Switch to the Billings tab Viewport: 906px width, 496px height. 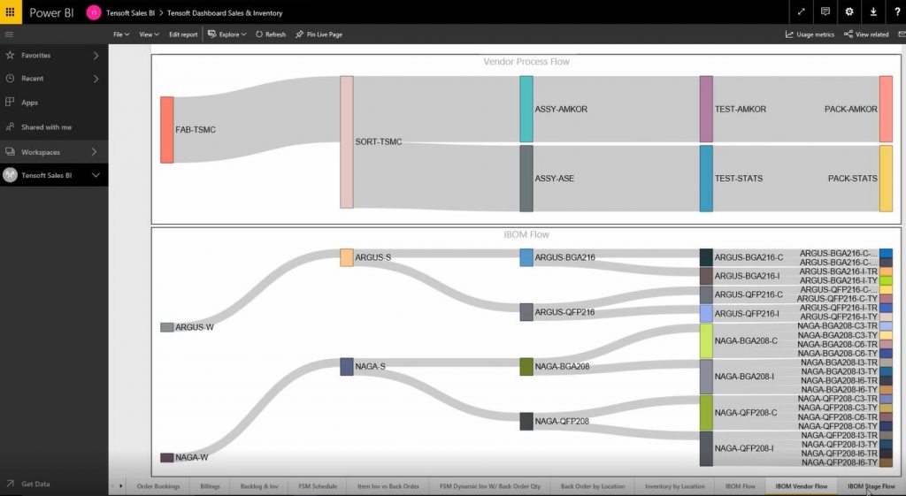coord(210,486)
